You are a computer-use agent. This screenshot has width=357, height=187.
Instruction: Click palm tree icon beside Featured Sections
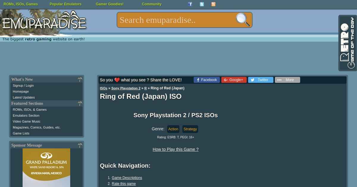[x=80, y=103]
